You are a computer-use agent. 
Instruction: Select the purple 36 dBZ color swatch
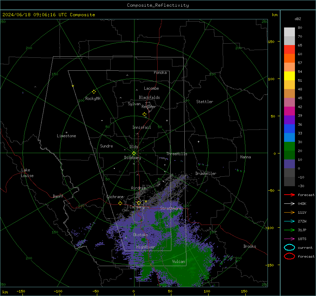pos(289,120)
